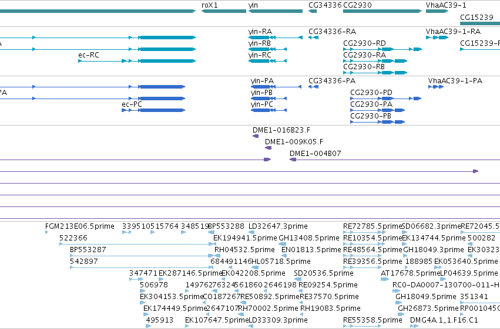Click EST RE55358.5prime label
500x329 pixels.
pos(373,320)
